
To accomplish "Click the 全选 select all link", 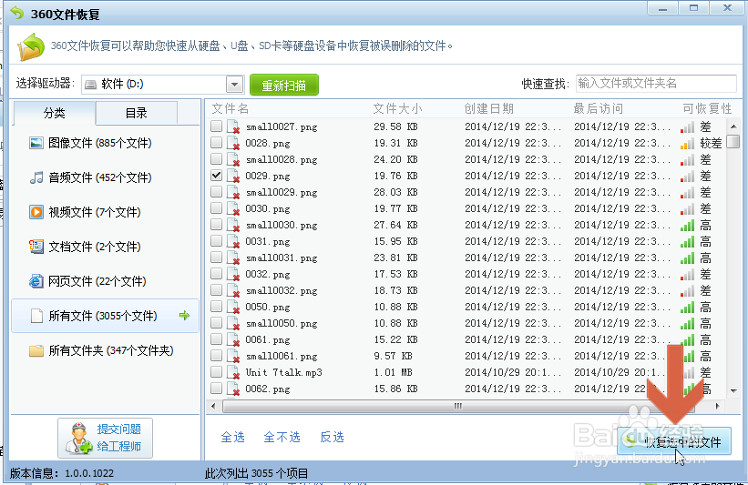I will pyautogui.click(x=233, y=437).
